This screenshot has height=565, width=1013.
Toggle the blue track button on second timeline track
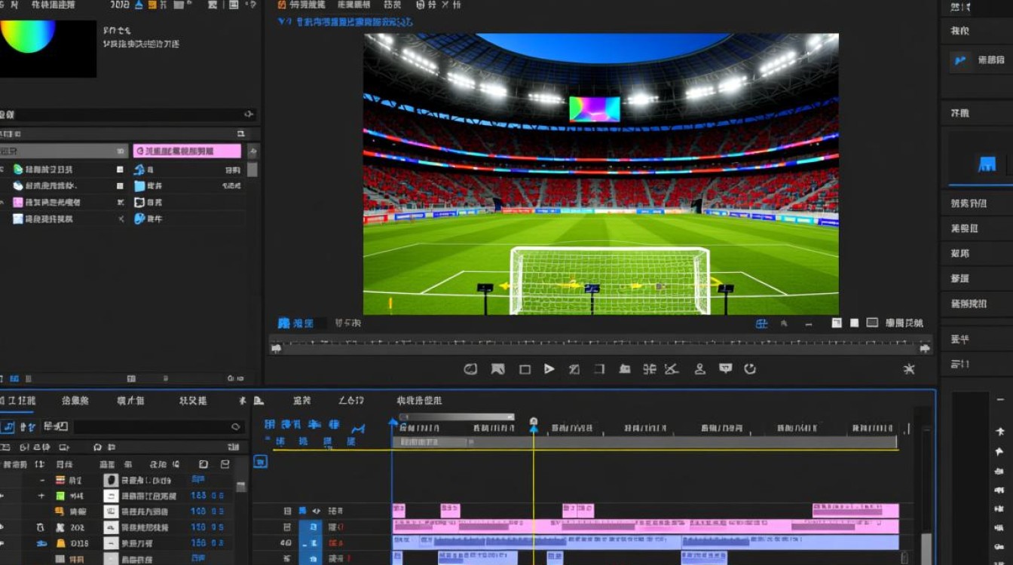click(x=310, y=527)
